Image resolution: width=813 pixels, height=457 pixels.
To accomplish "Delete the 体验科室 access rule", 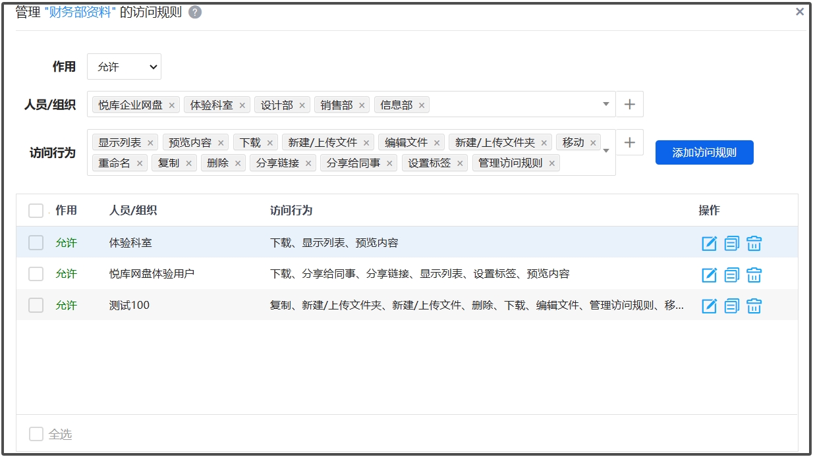I will tap(754, 243).
